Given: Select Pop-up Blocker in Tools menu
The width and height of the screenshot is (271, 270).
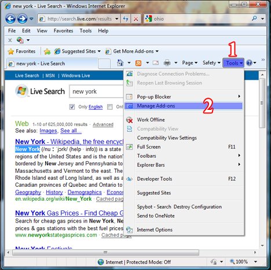Looking at the screenshot, I should pyautogui.click(x=184, y=97).
